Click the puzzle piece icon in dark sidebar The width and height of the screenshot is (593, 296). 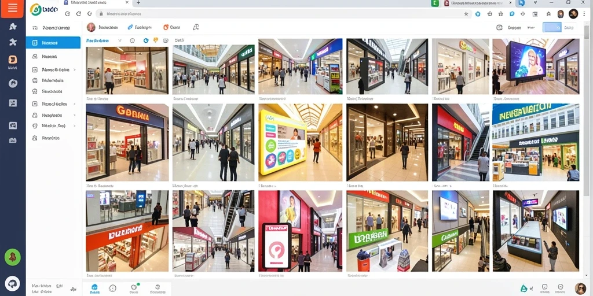tap(13, 42)
